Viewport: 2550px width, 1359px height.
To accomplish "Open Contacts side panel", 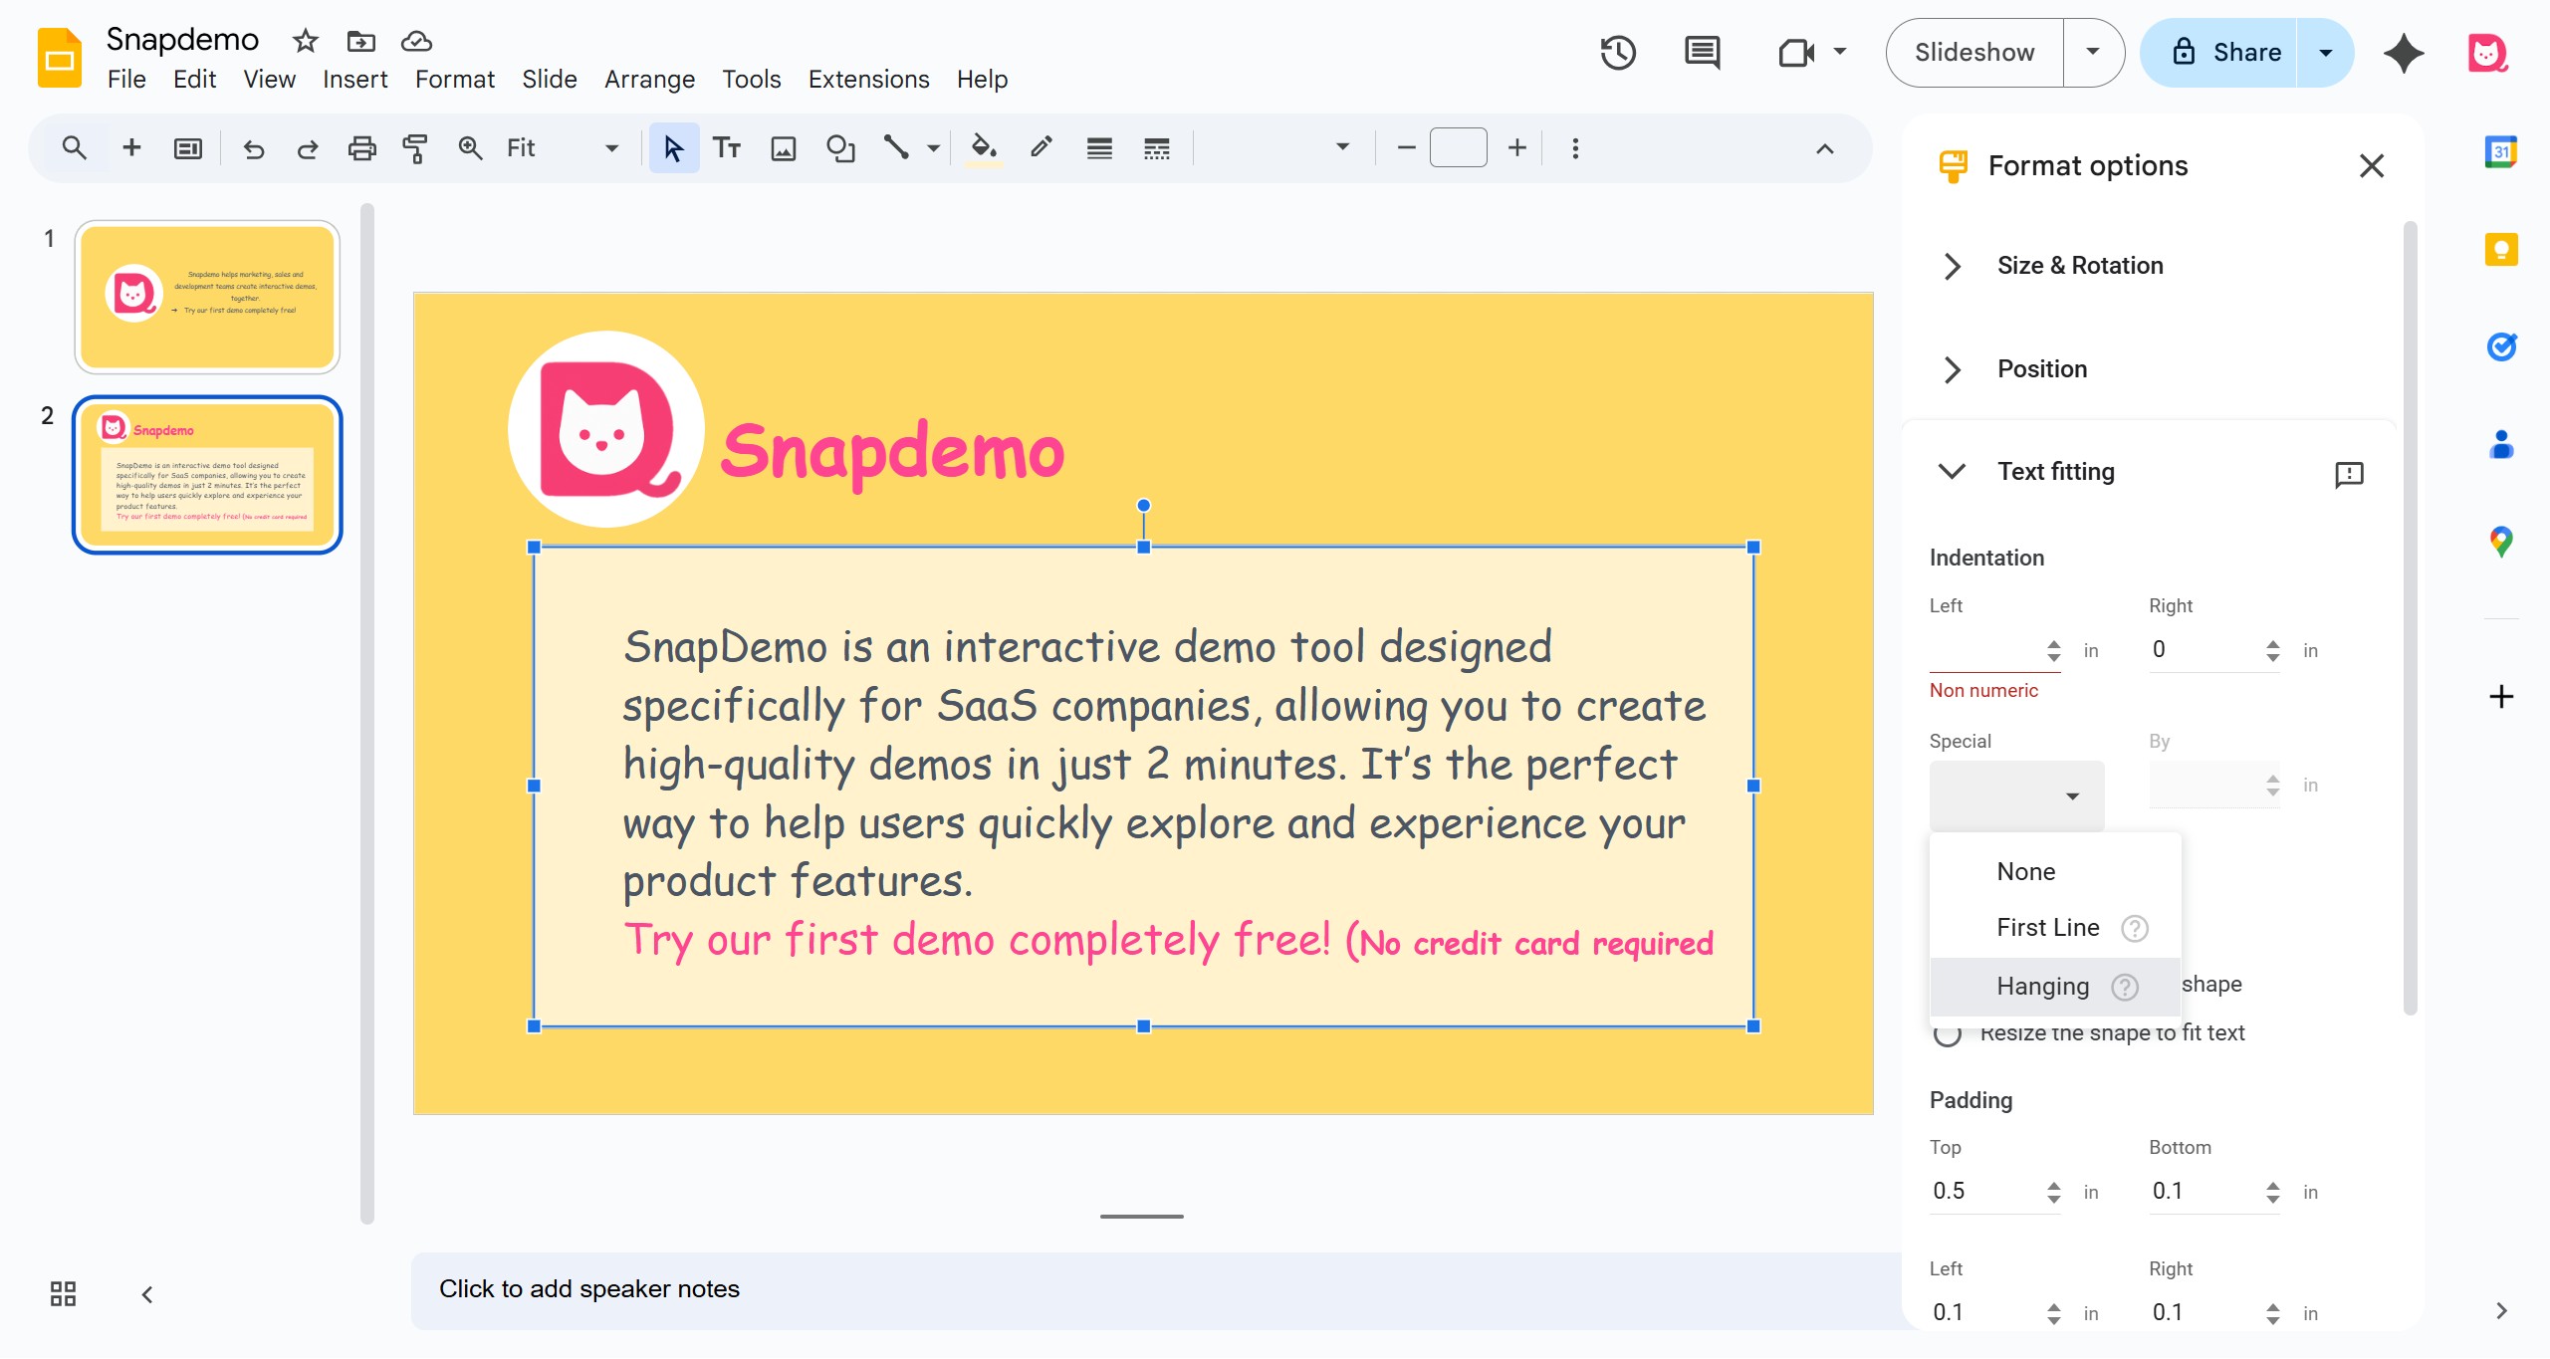I will (2500, 444).
